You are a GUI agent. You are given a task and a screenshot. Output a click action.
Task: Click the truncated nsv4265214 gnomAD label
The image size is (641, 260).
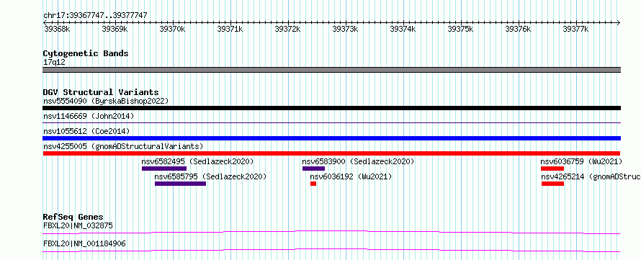(x=591, y=176)
